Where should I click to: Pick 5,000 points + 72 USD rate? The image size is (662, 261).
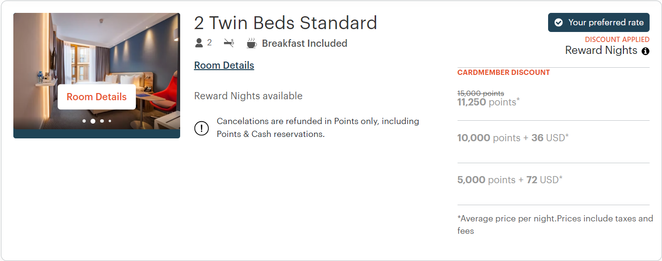(509, 180)
